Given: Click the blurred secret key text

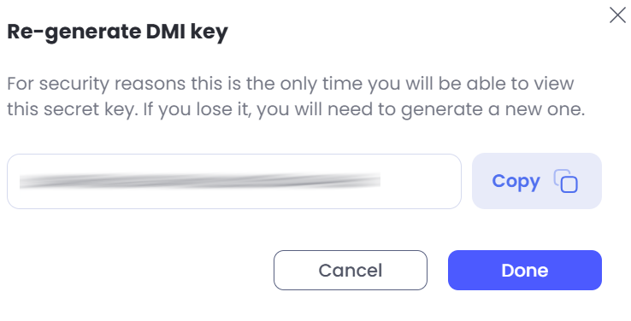Looking at the screenshot, I should [x=200, y=181].
